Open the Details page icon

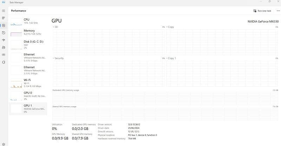tap(4, 54)
